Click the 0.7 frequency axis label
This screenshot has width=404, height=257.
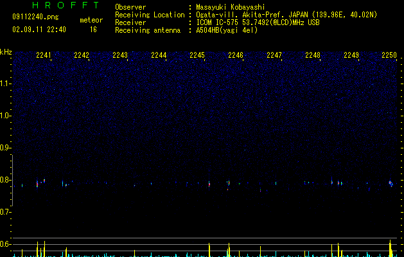[5, 212]
